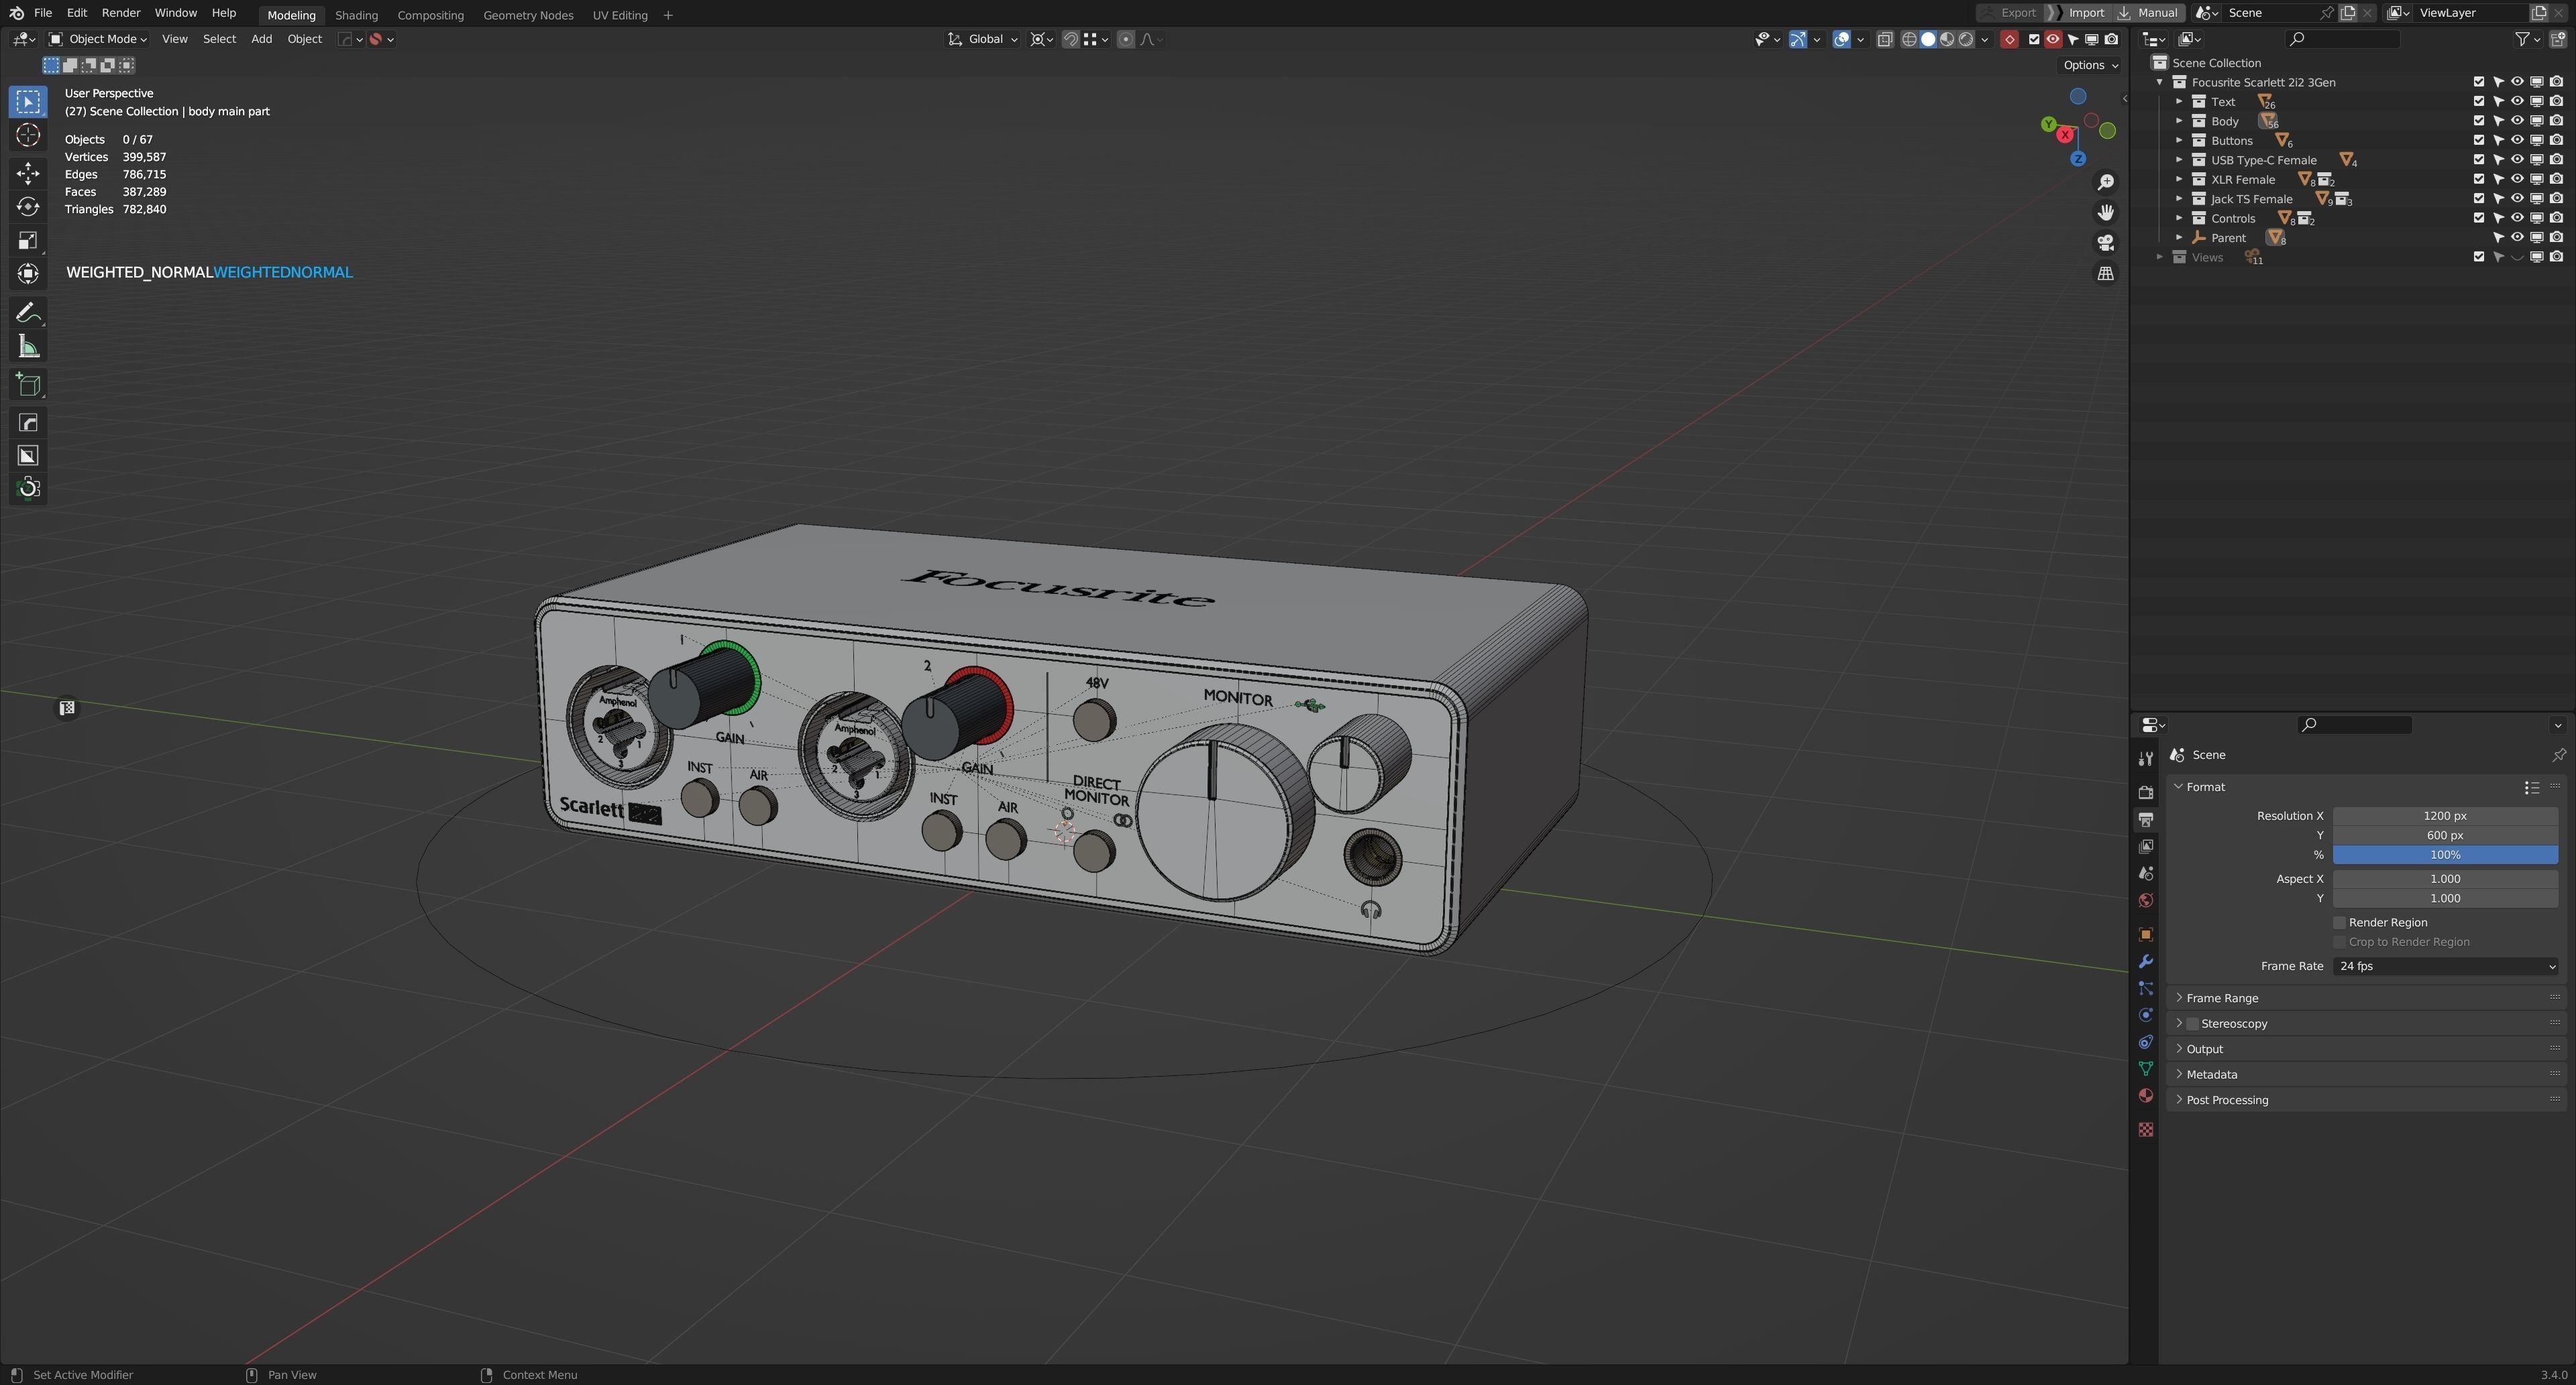Hide Body collection with eye icon
The image size is (2576, 1385).
pyautogui.click(x=2517, y=121)
